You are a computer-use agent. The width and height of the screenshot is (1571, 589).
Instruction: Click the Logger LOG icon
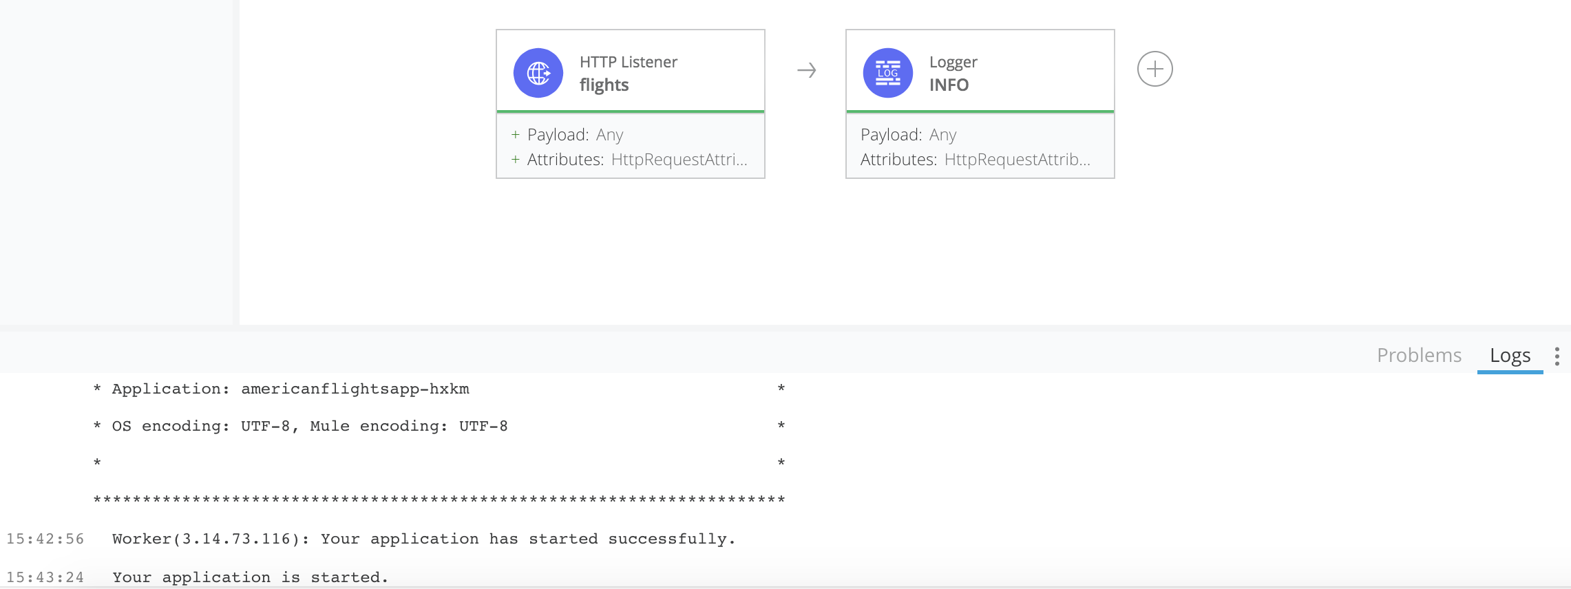point(888,73)
